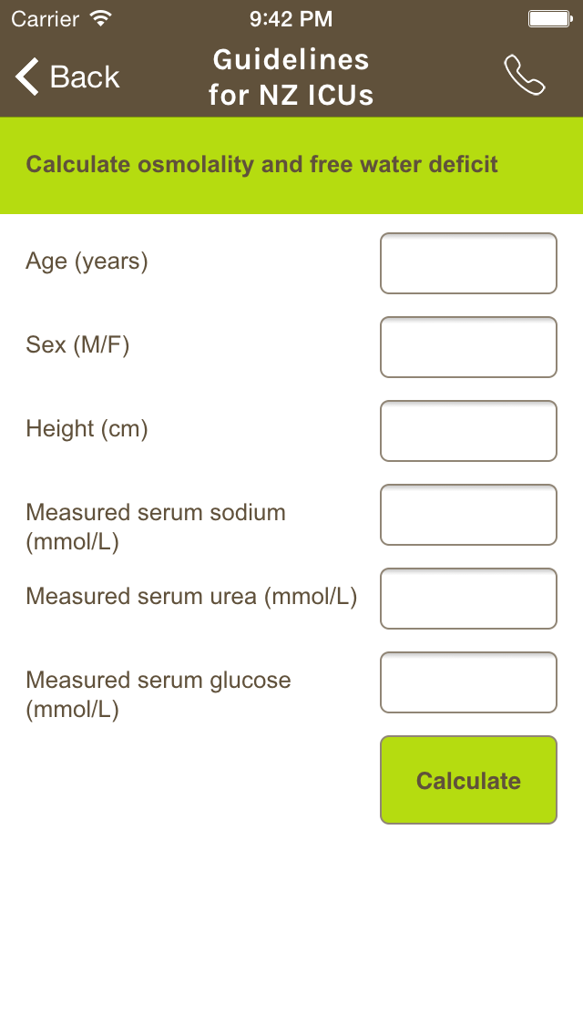Screen dimensions: 583x1035
Task: Tap the Measured serum sodium label
Action: pos(156,527)
